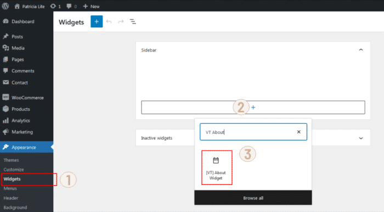
Task: Go to Widgets submenu item
Action: tap(12, 179)
